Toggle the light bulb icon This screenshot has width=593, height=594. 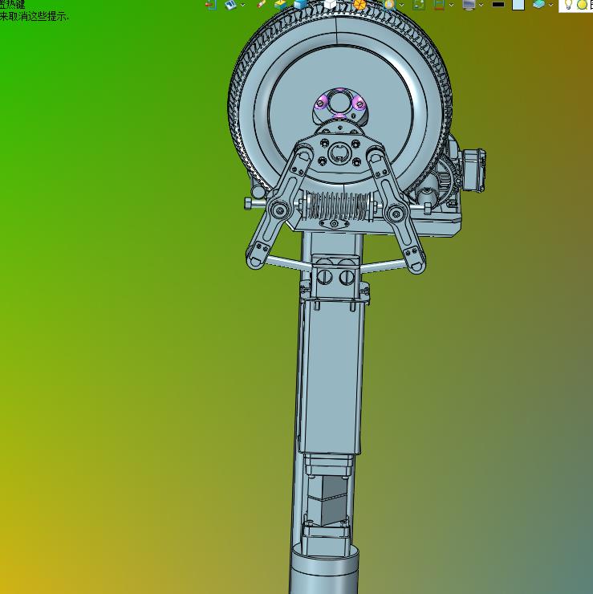tap(567, 5)
